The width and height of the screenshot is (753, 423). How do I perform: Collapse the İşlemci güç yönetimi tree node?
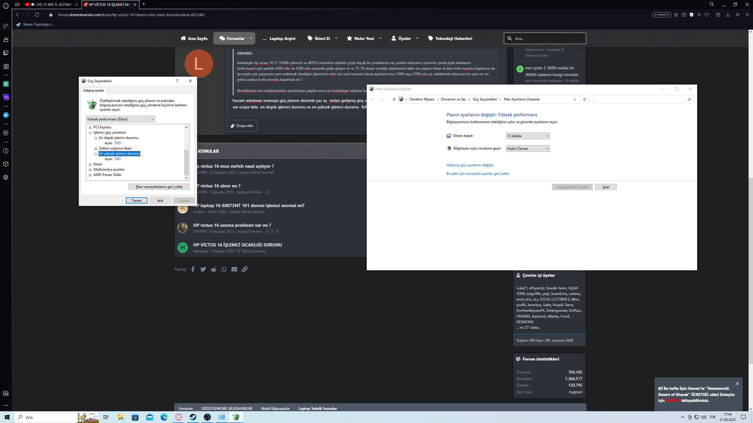[90, 133]
